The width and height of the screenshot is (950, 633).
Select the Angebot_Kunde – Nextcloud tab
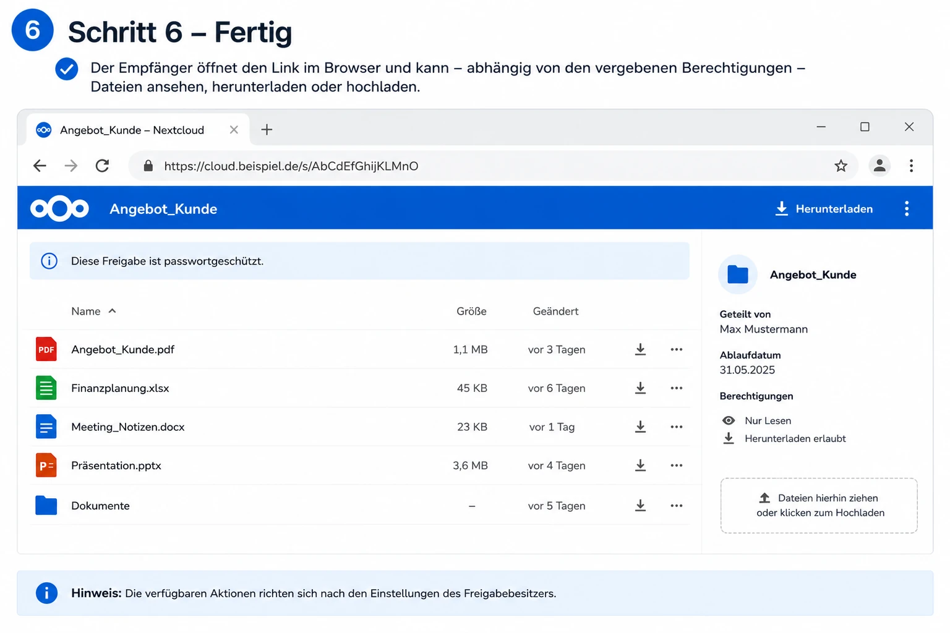click(x=139, y=130)
